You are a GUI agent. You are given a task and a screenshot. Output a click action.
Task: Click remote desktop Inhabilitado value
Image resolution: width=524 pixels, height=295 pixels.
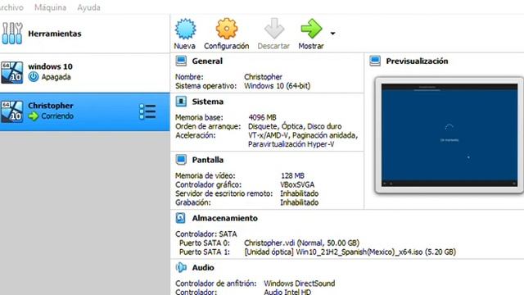click(299, 193)
